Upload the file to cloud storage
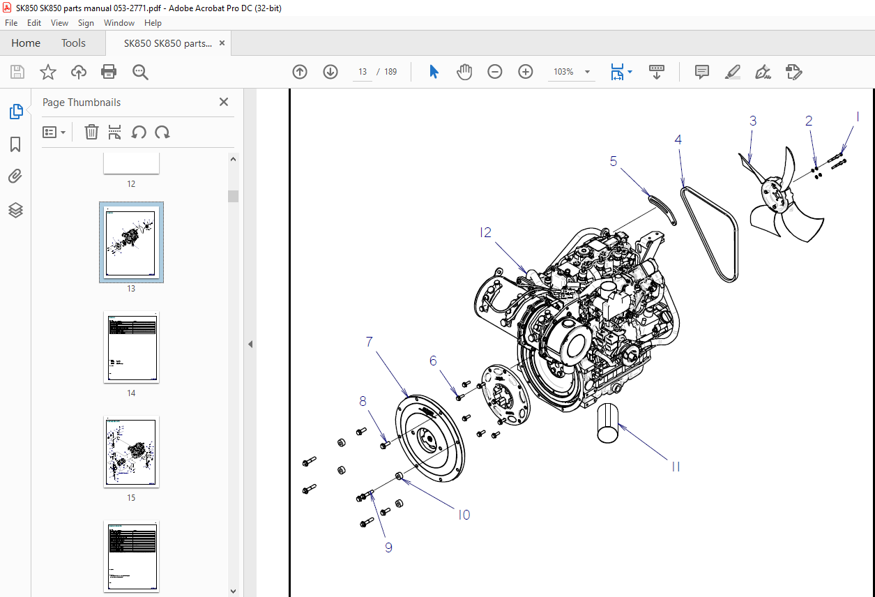The height and width of the screenshot is (597, 875). [x=79, y=72]
